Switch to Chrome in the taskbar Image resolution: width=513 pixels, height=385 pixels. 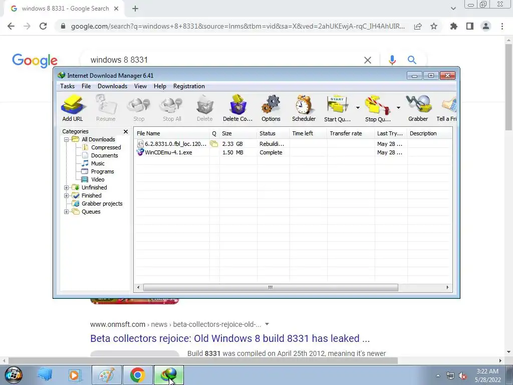click(x=138, y=375)
